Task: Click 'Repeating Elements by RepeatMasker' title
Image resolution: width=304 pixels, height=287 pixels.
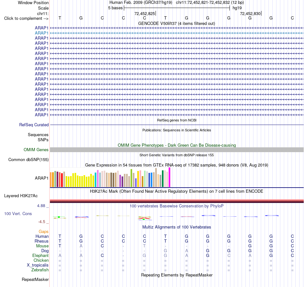Action: point(177,275)
